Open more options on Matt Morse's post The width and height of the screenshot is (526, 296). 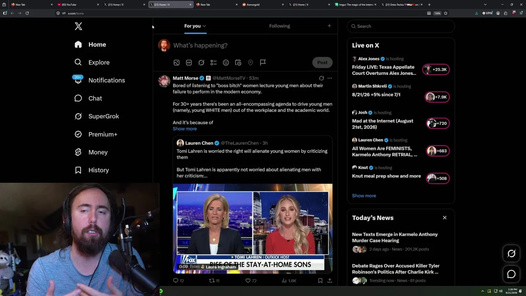[330, 78]
